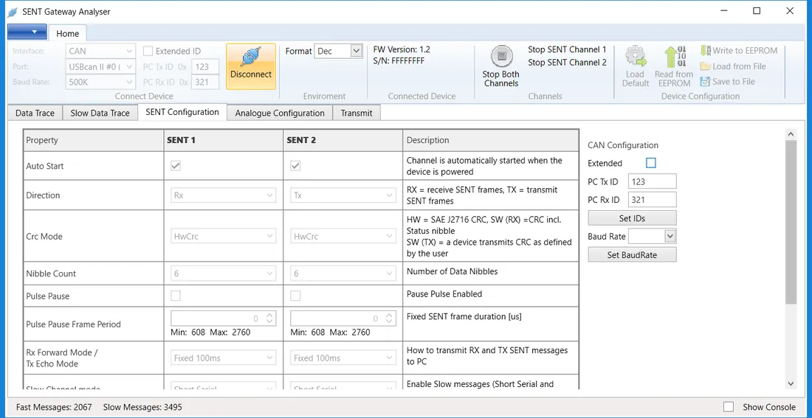Open SENT 1 Direction Rx dropdown
812x418 pixels.
[224, 195]
